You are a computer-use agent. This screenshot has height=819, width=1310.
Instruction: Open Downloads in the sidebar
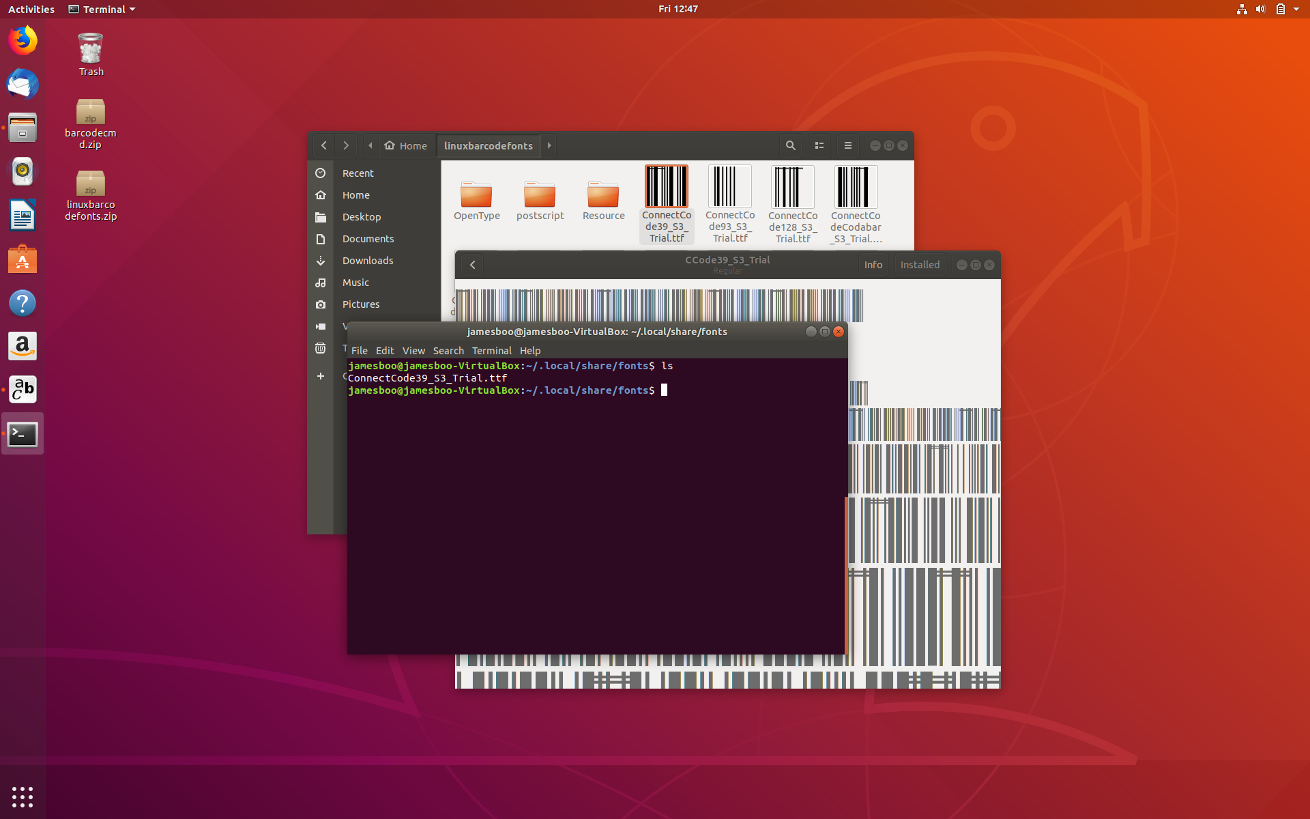[x=367, y=261]
